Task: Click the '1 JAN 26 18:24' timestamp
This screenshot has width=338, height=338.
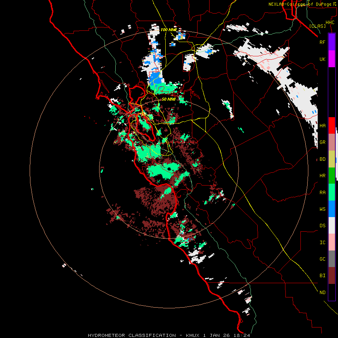Action: point(226,335)
